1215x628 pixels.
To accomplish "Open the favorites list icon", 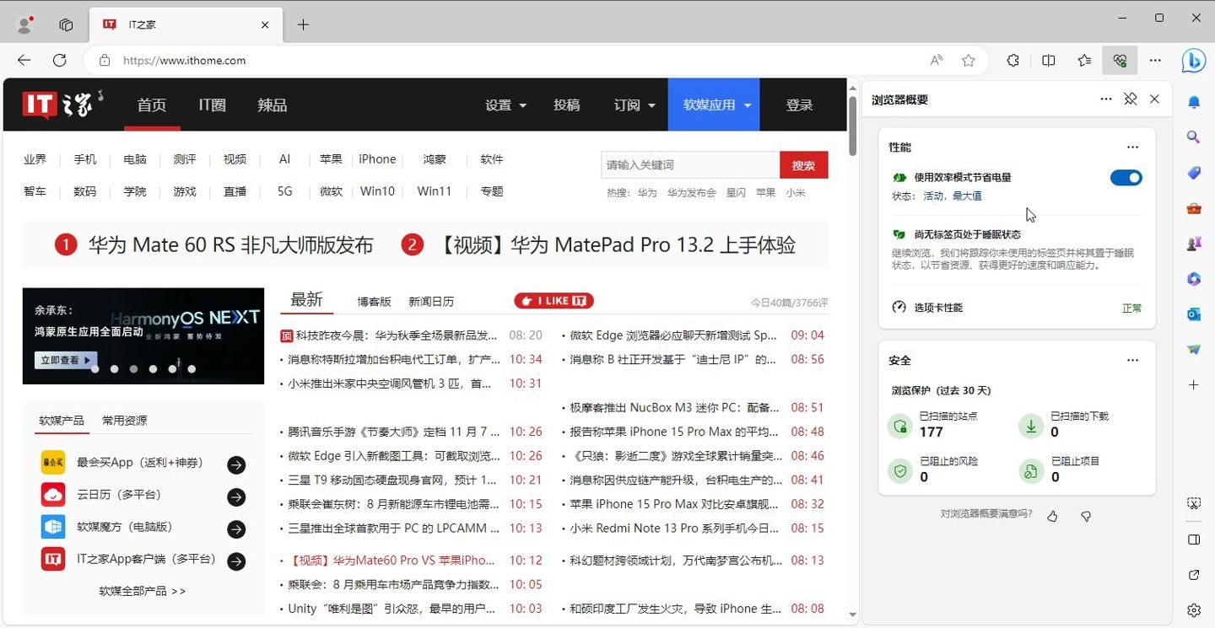I will tap(1085, 60).
